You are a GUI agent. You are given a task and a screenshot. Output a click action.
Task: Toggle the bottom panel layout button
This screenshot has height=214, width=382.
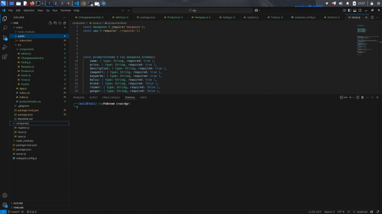(x=355, y=11)
